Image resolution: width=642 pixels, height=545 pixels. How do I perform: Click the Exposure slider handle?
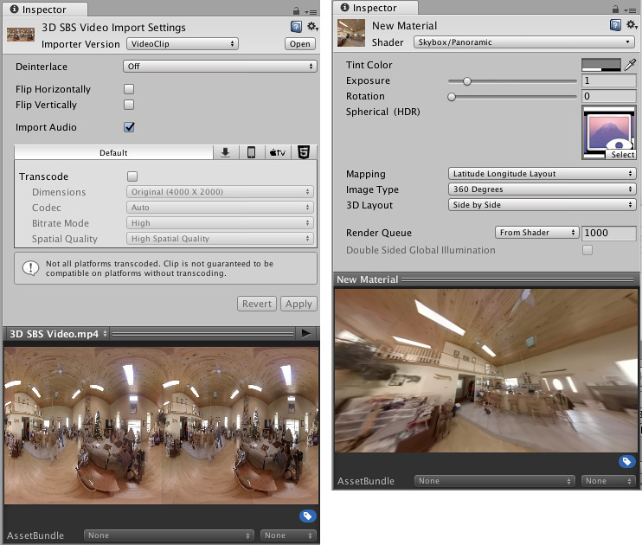[x=467, y=81]
